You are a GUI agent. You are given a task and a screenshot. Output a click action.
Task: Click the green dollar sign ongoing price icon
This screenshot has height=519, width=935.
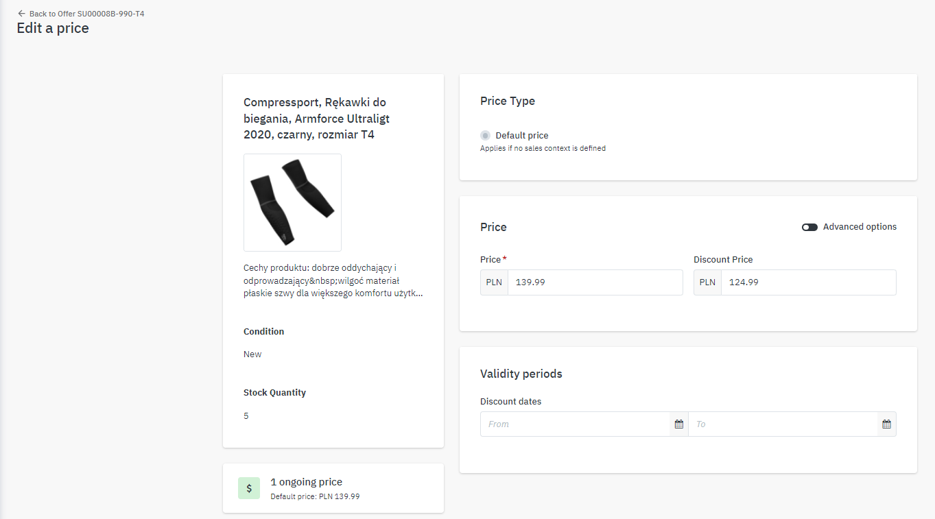249,488
